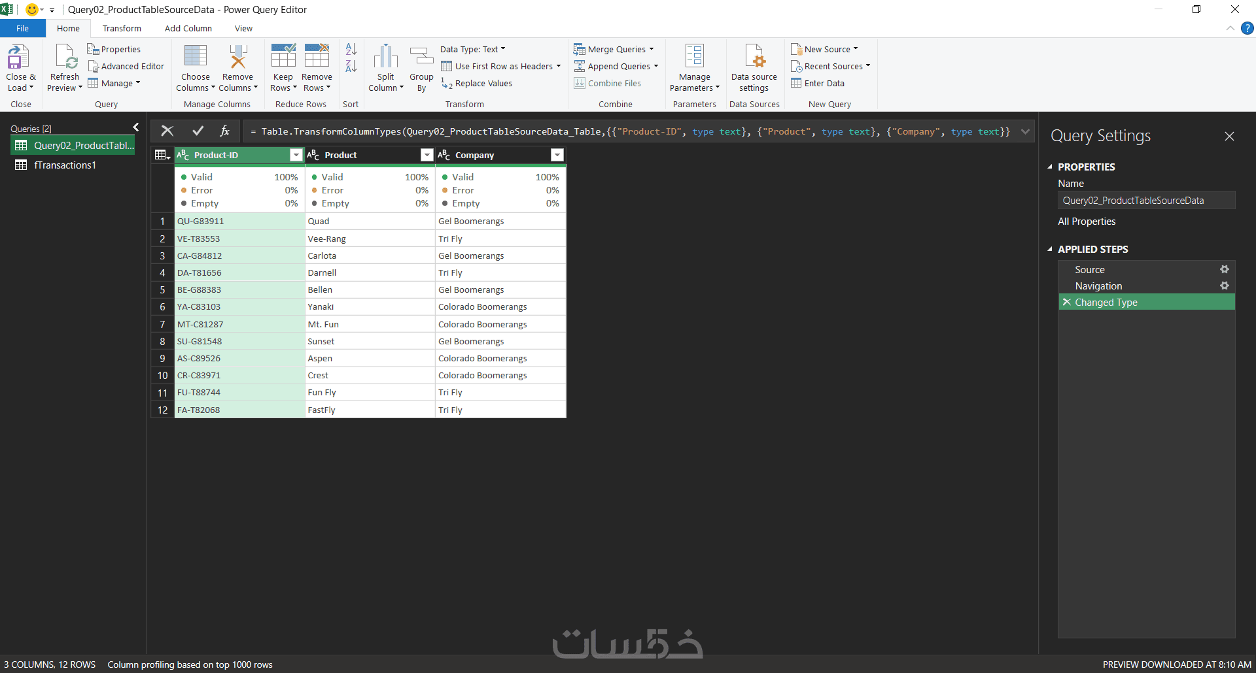Delete the Changed Type step

tap(1067, 302)
